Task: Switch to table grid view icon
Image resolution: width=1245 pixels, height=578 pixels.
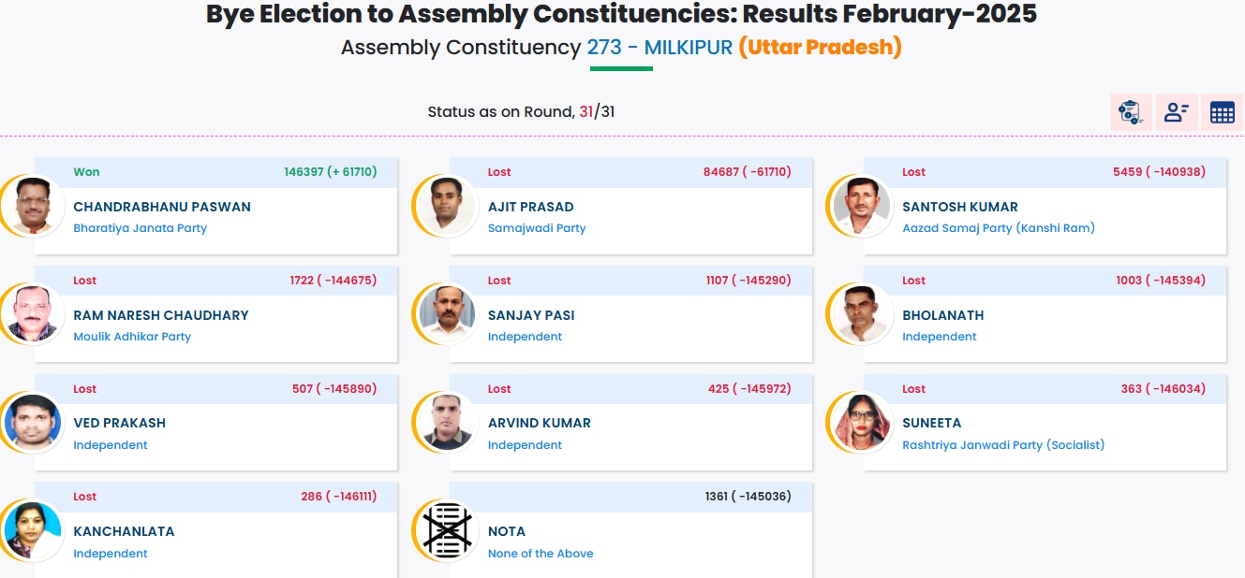Action: 1222,112
